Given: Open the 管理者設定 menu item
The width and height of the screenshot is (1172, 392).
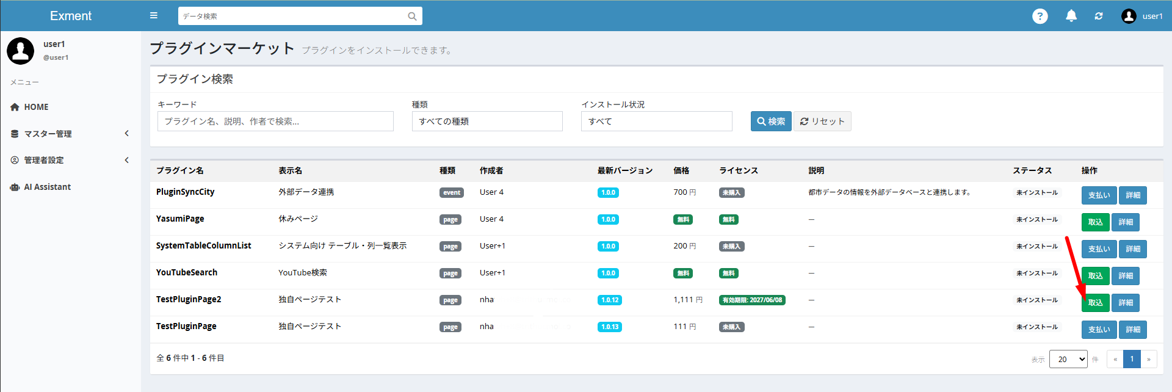Looking at the screenshot, I should [x=70, y=160].
